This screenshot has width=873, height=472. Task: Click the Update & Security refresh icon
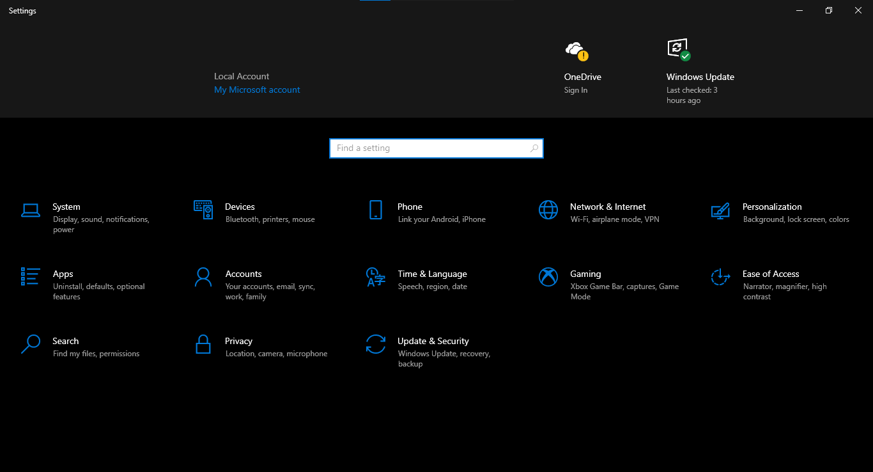point(376,344)
